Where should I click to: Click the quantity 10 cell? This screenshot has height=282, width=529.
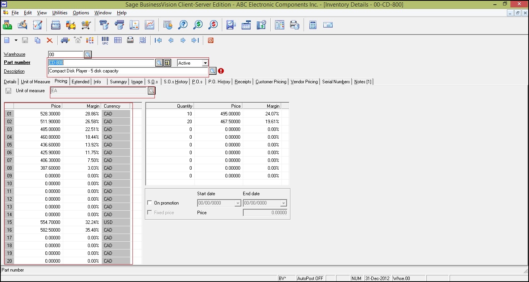[x=170, y=114]
